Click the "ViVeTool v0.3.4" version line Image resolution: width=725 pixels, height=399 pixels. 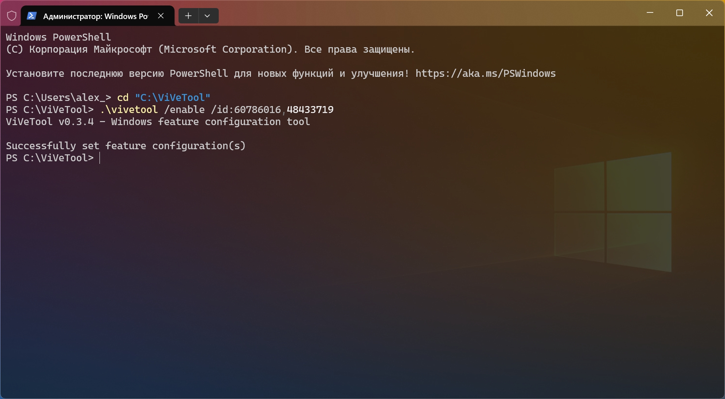point(158,122)
